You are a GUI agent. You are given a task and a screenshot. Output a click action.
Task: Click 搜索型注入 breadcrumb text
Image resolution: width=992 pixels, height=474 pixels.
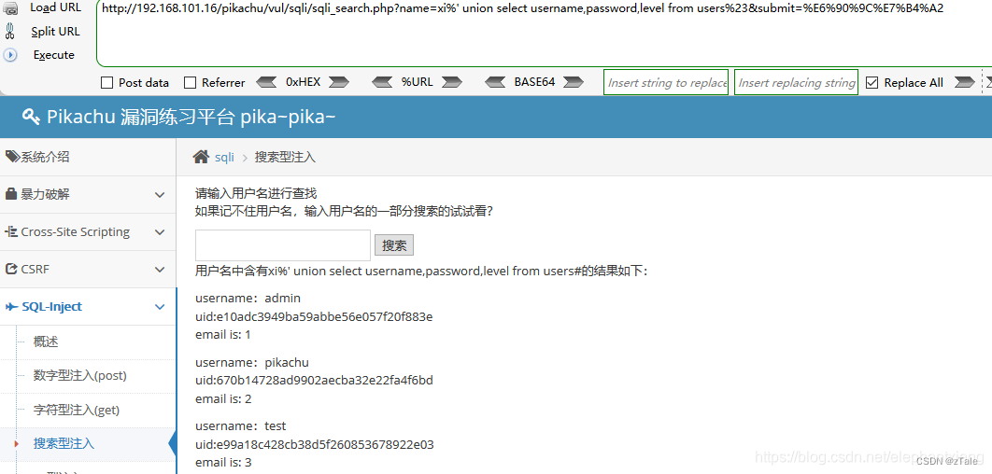(x=285, y=158)
